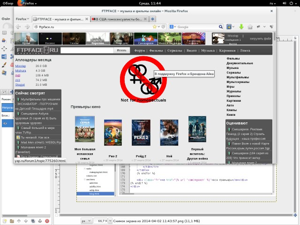The width and height of the screenshot is (300, 225).
Task: Select GIMP move tool in toolbox
Action: pyautogui.click(x=4, y=49)
